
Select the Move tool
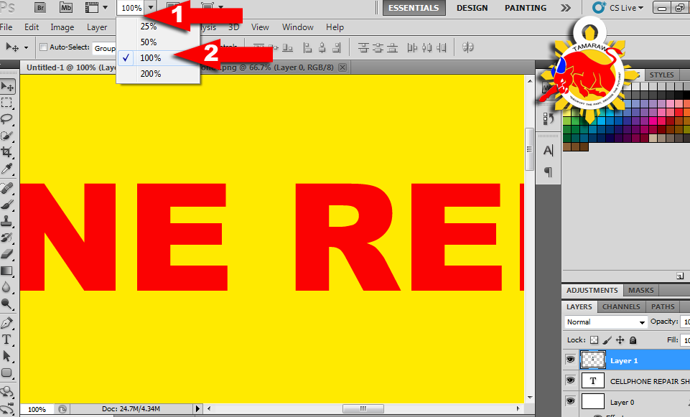pos(9,85)
